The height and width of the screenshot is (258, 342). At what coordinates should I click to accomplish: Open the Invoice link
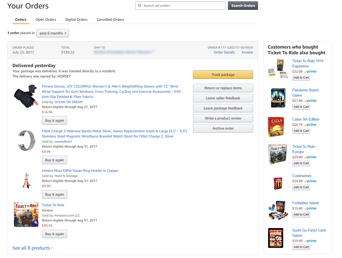[247, 52]
